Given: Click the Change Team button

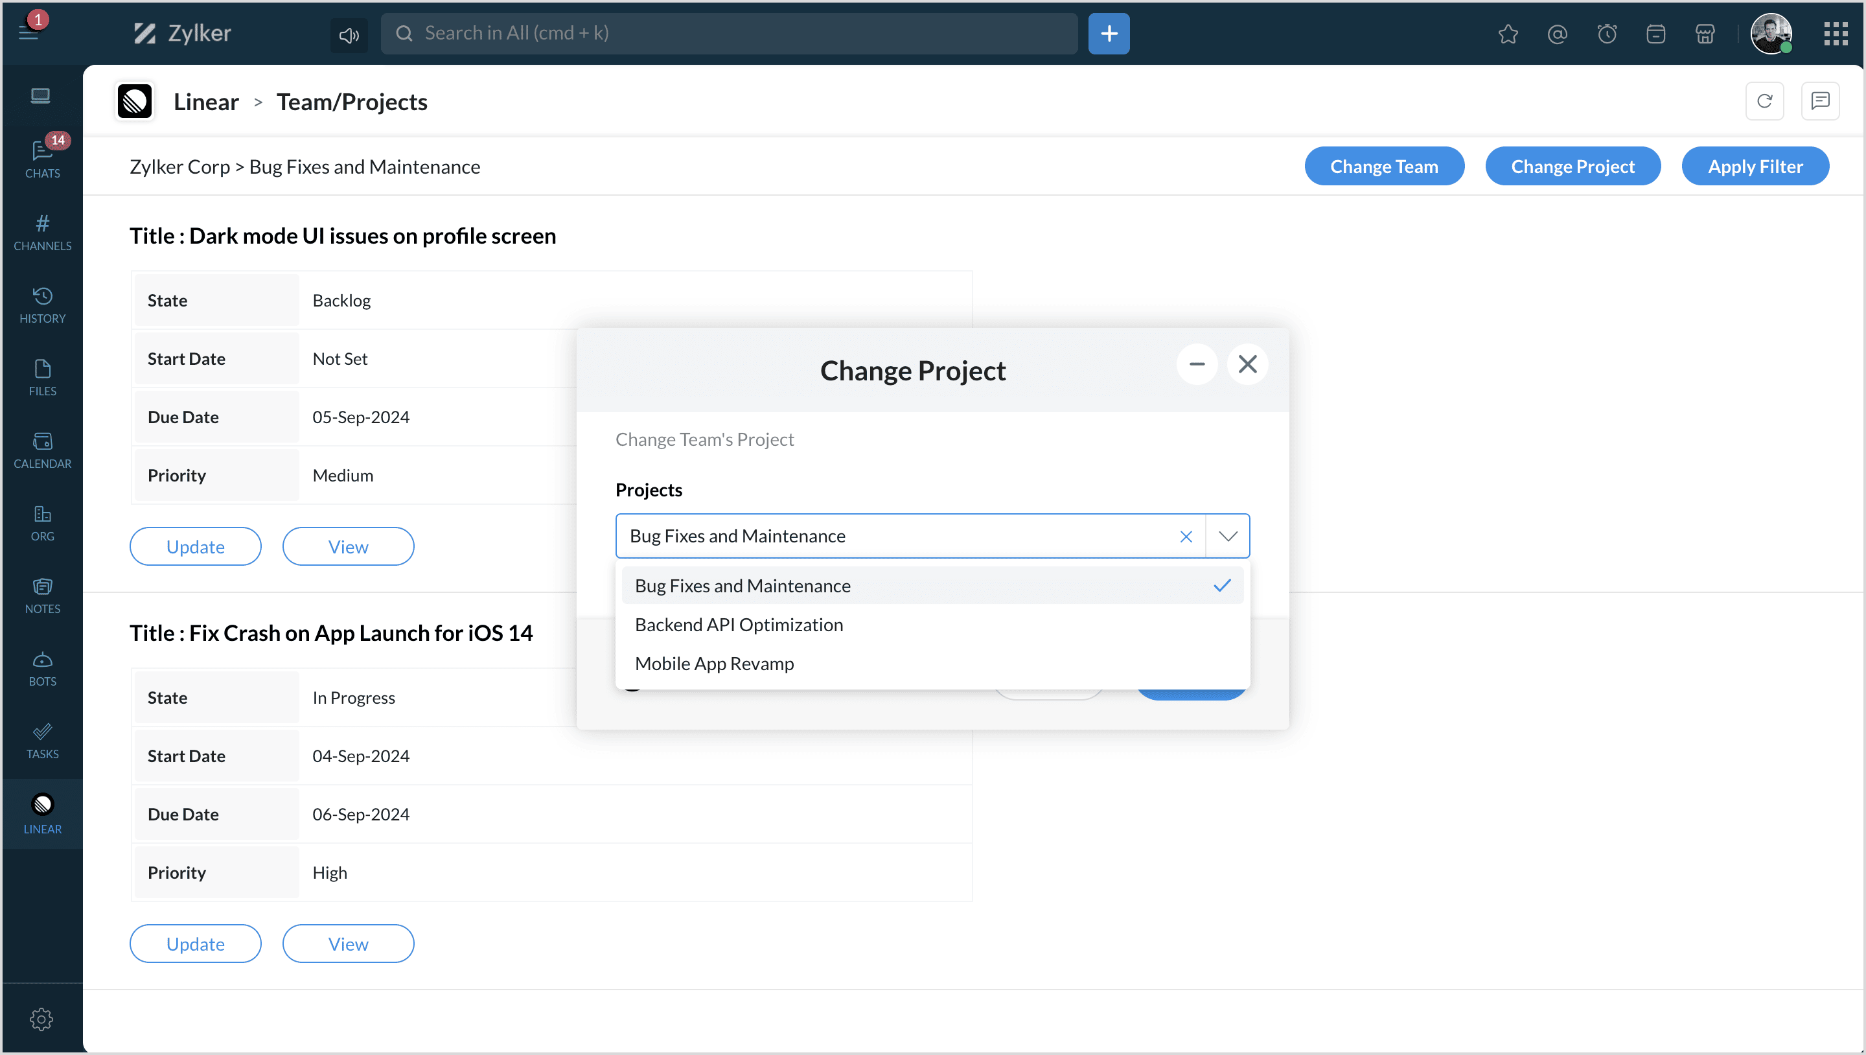Looking at the screenshot, I should (x=1383, y=167).
